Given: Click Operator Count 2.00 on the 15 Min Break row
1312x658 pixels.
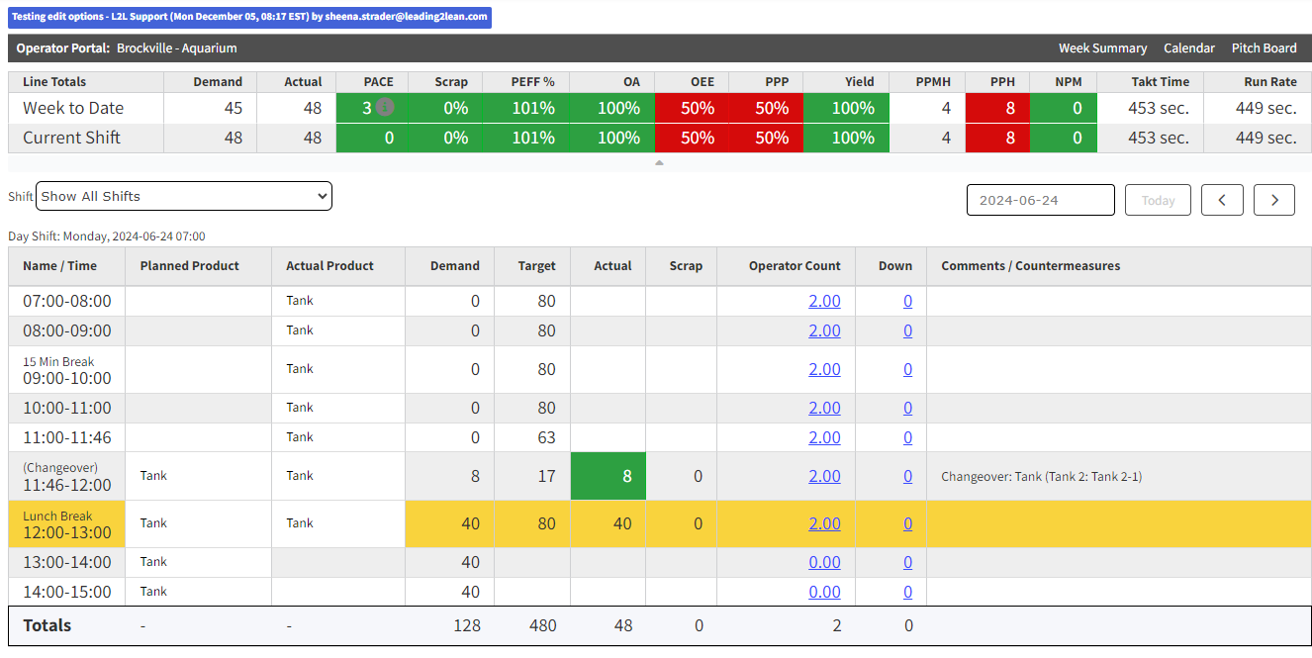Looking at the screenshot, I should tap(824, 368).
